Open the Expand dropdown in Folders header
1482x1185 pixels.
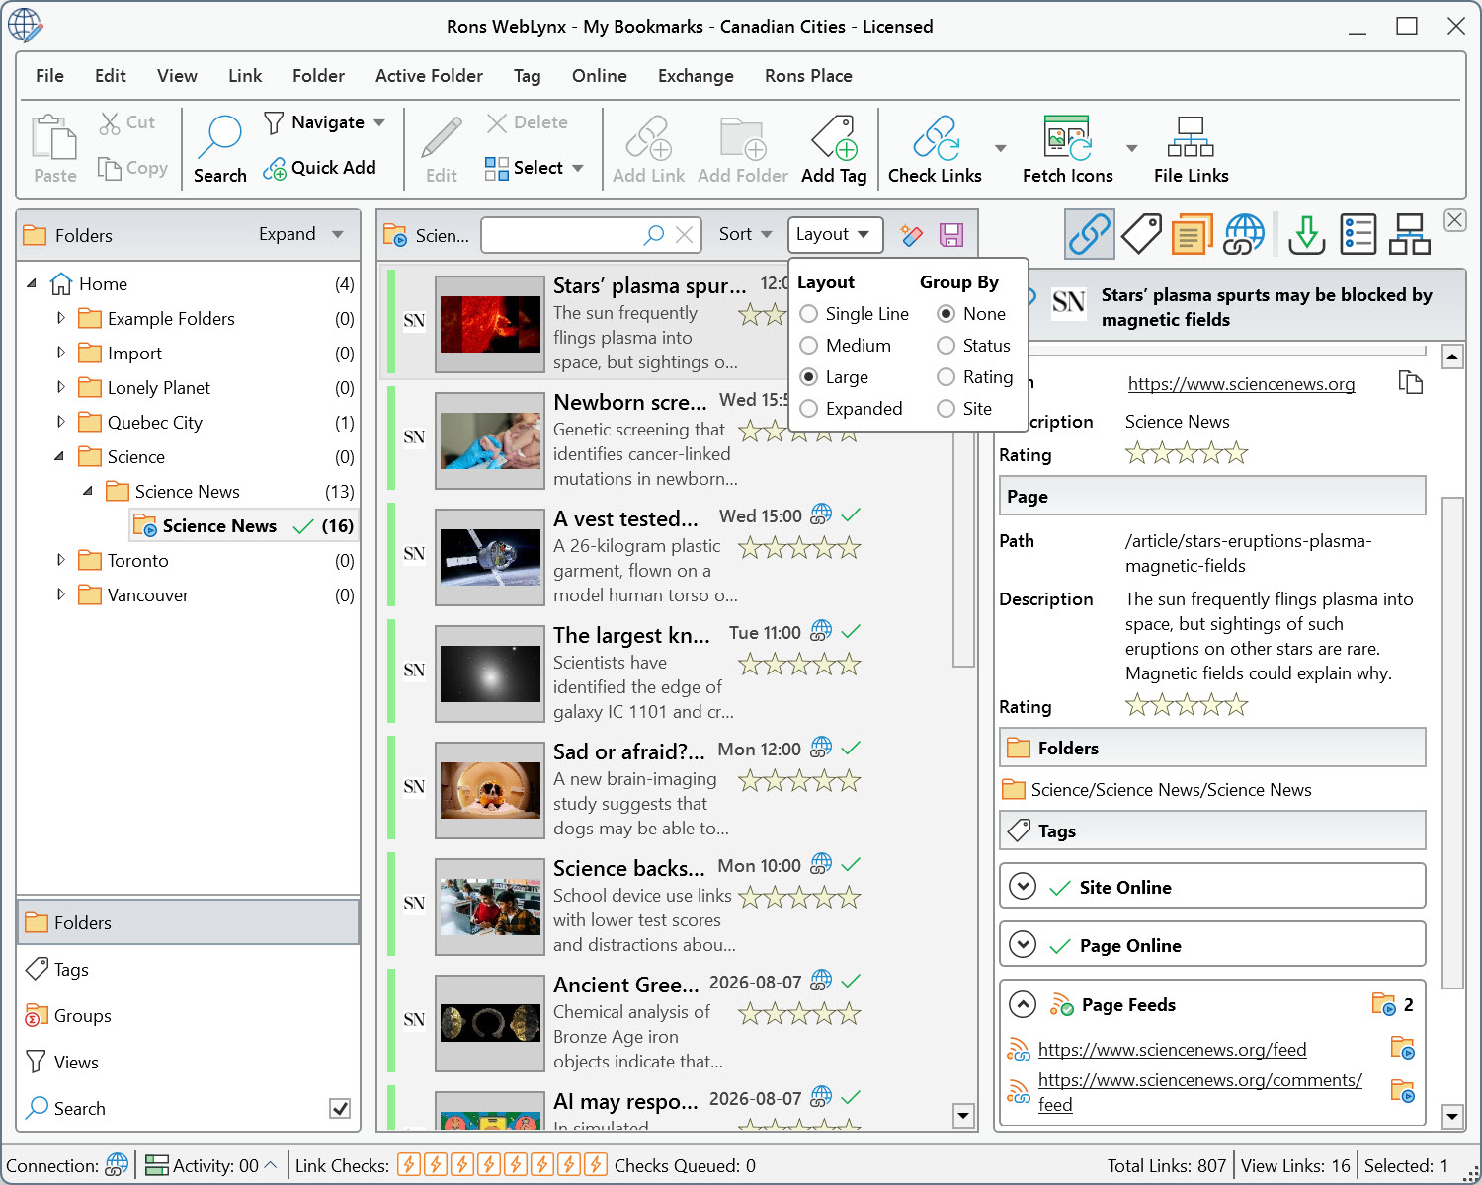300,234
